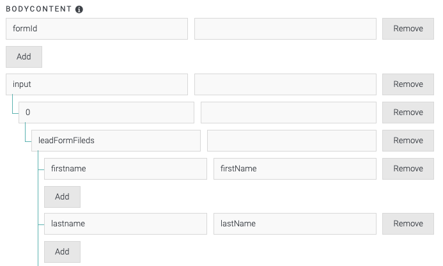The width and height of the screenshot is (443, 266).
Task: Focus the empty value field beside input
Action: click(x=285, y=84)
